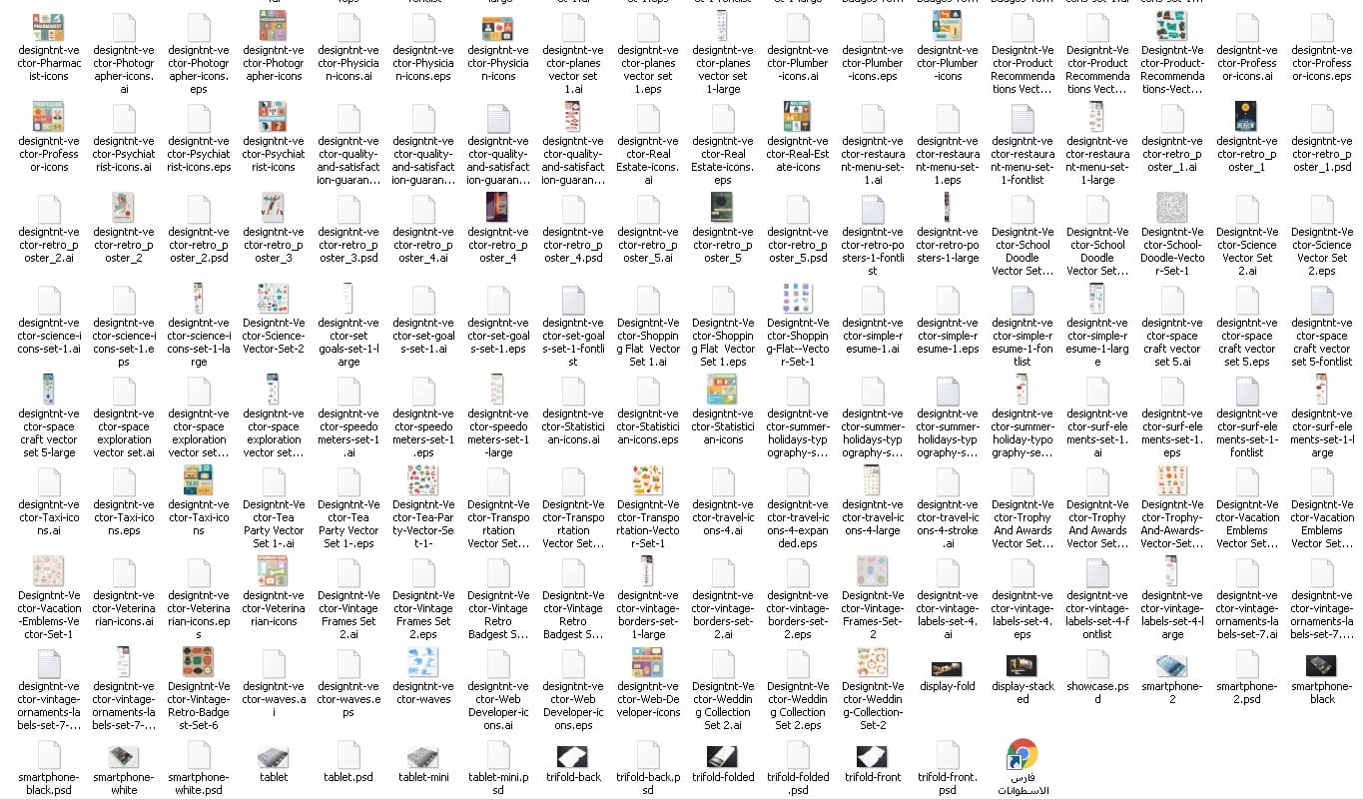Click the trifold-folded image thumbnail
Viewport: 1363px width, 800px height.
(x=723, y=757)
